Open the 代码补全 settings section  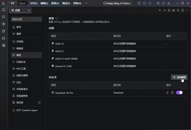[x=26, y=62]
